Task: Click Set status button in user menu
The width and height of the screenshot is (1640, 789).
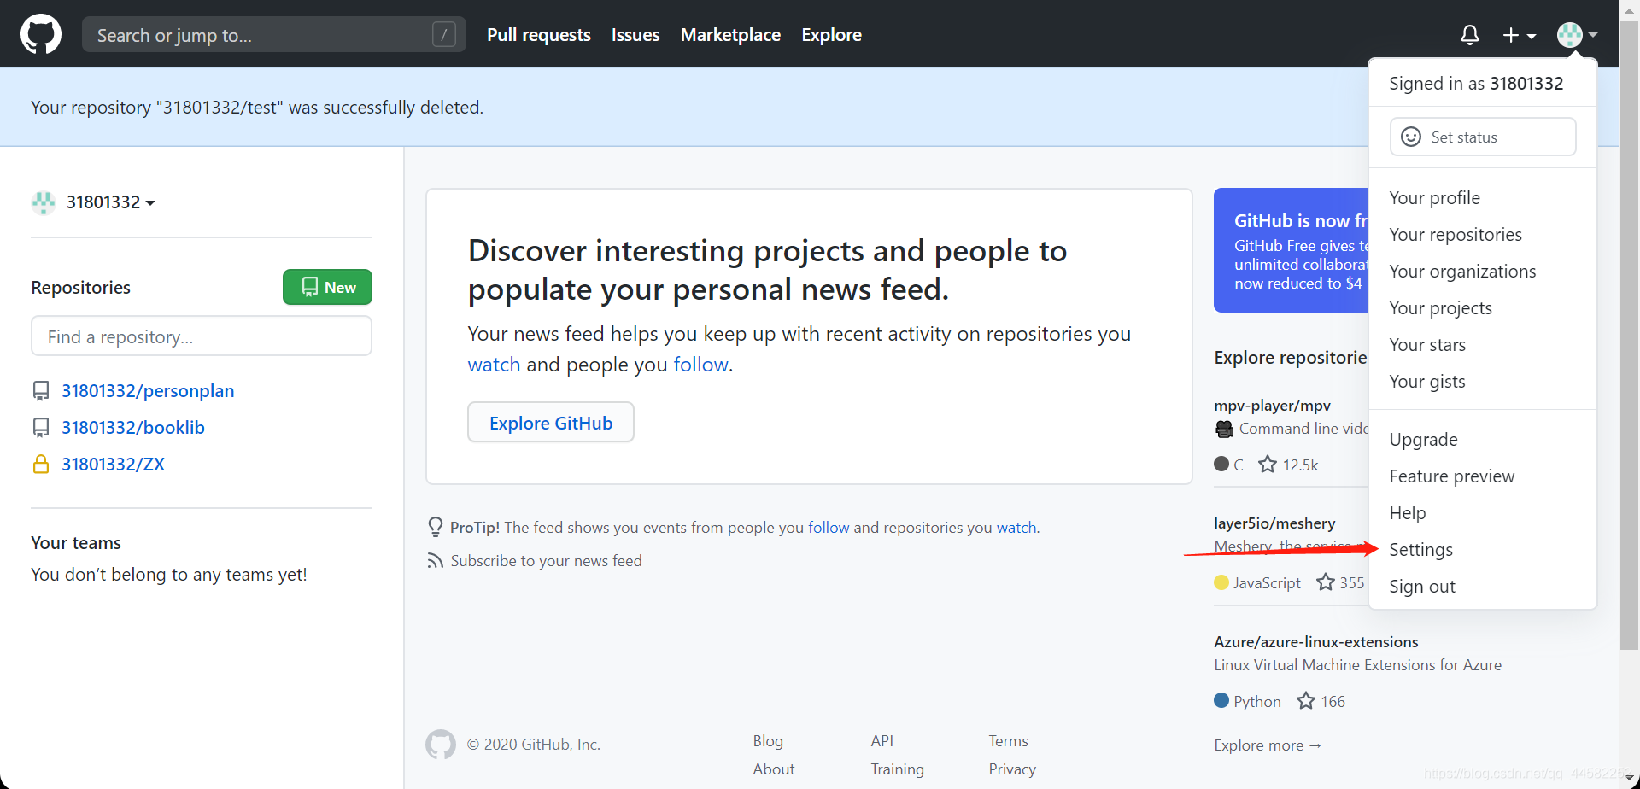Action: pyautogui.click(x=1483, y=137)
